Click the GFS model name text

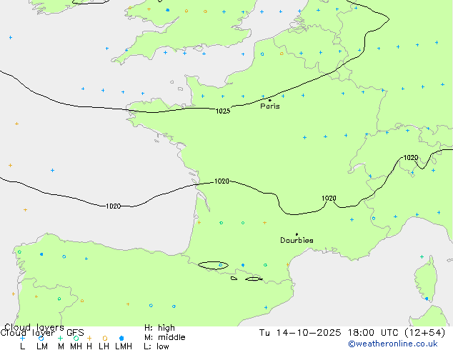coord(75,333)
